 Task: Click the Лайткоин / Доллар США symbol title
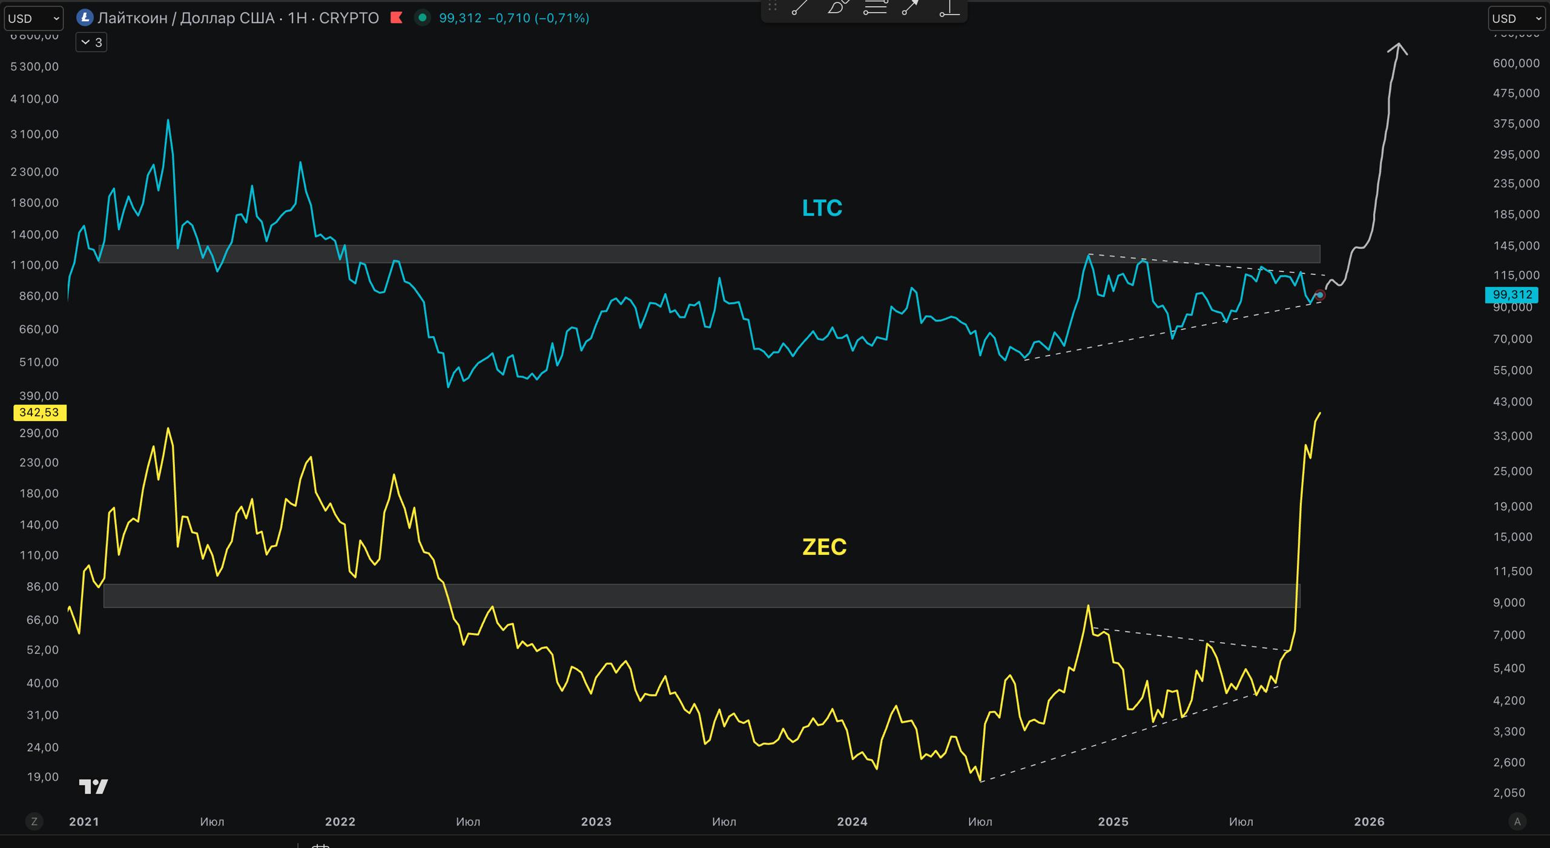[186, 18]
